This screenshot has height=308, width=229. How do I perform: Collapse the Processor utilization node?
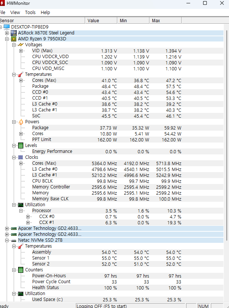21,211
